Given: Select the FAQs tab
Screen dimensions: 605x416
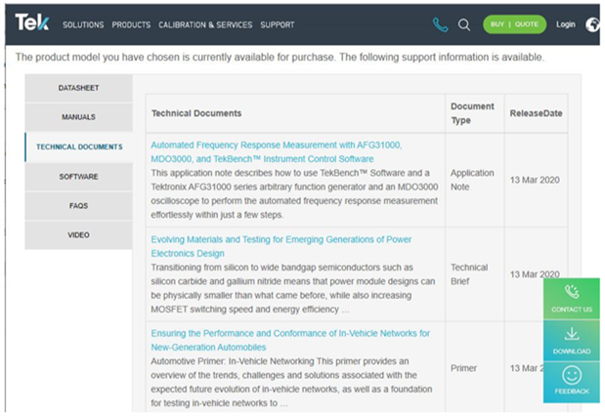Looking at the screenshot, I should pos(78,206).
